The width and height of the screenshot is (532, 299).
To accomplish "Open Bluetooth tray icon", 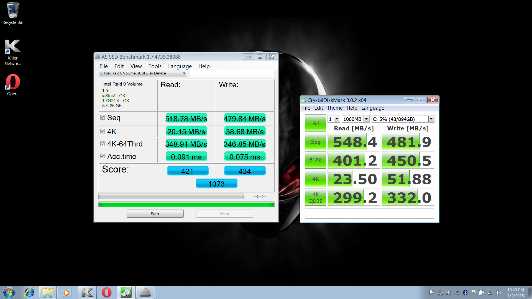I will [465, 293].
